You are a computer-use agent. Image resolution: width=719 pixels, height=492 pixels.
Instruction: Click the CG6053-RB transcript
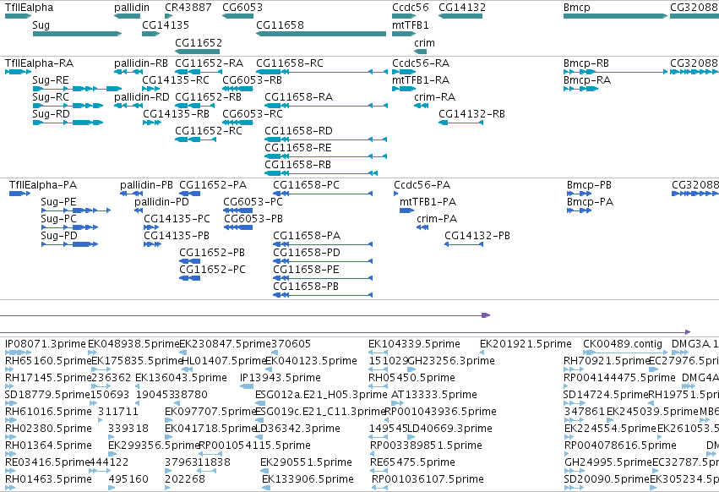(237, 89)
